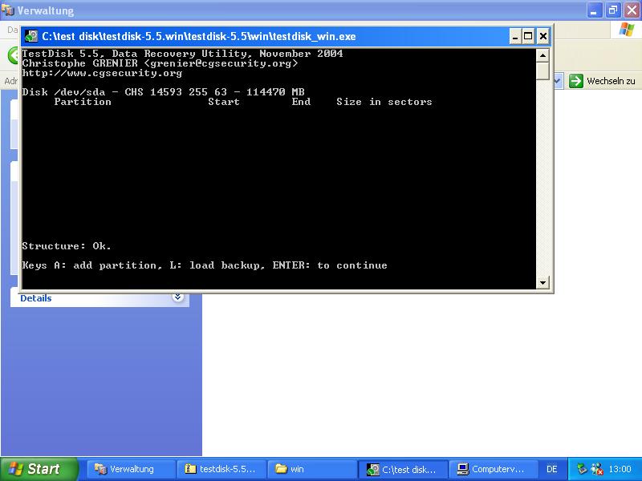Click the console scrollbar up arrow
This screenshot has height=481, width=642.
(542, 55)
